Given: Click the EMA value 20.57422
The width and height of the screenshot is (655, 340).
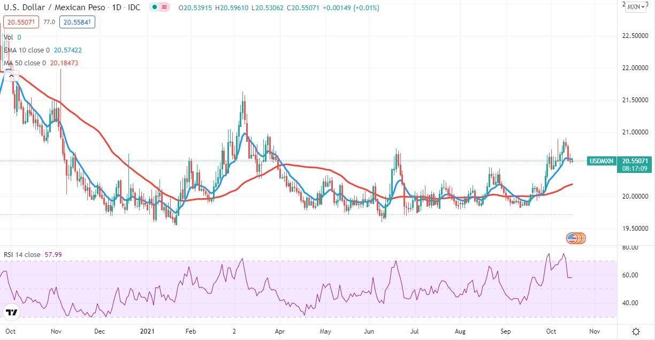Looking at the screenshot, I should coord(67,50).
